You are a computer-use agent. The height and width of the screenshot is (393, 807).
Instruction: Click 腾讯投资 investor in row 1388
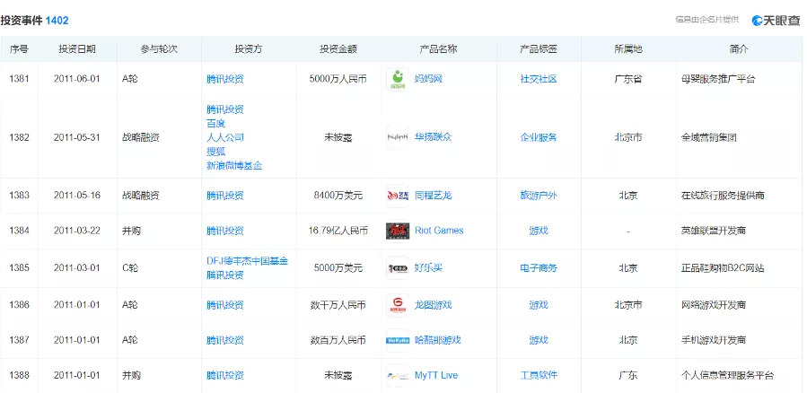coord(225,376)
